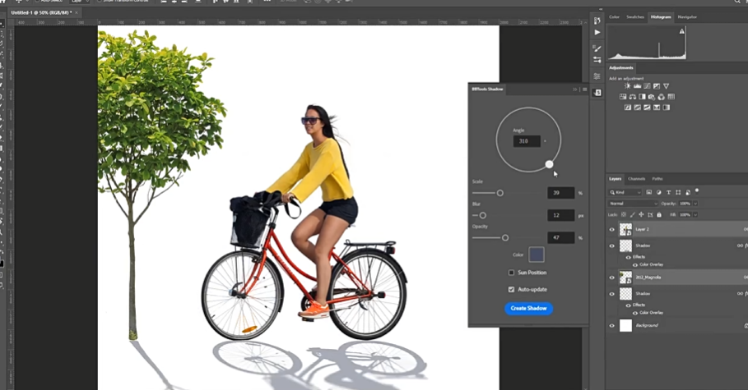Add a Levels adjustment
The image size is (748, 390).
coord(638,86)
